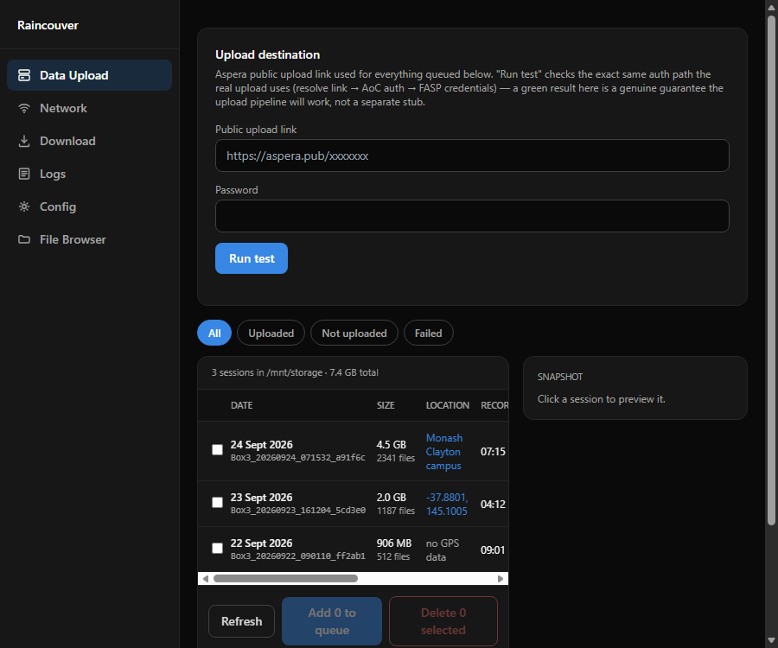The width and height of the screenshot is (778, 648).
Task: Select session name Box3_20260922_090110_ff2ab1
Action: (297, 556)
